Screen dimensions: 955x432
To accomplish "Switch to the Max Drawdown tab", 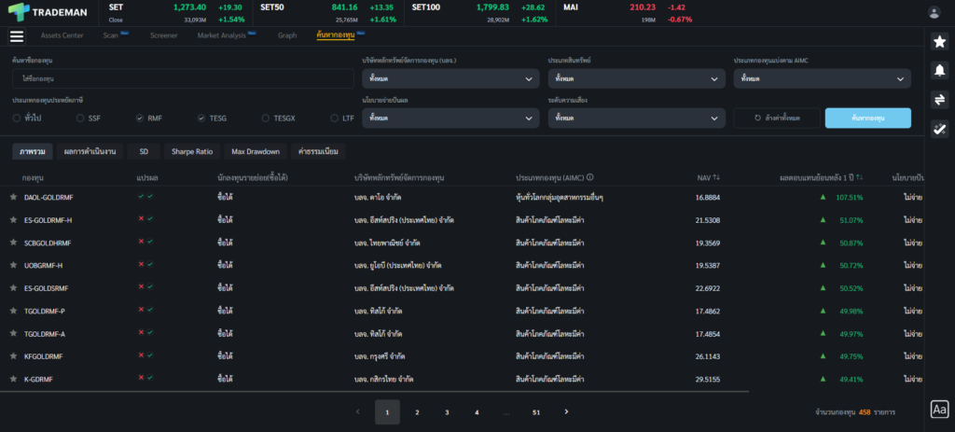I will [256, 152].
